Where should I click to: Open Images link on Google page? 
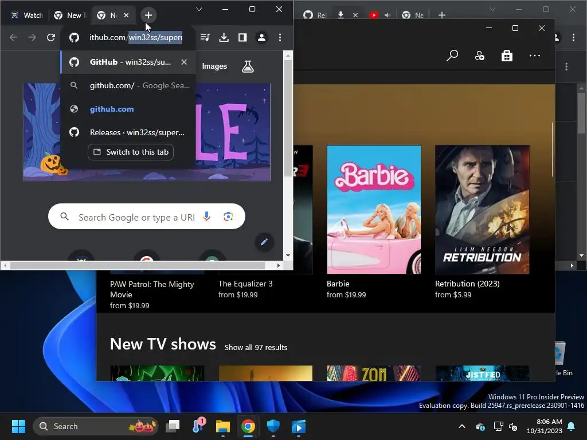[x=214, y=66]
